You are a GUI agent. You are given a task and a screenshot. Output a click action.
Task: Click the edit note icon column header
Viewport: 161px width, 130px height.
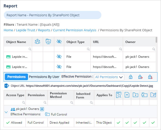153,95
